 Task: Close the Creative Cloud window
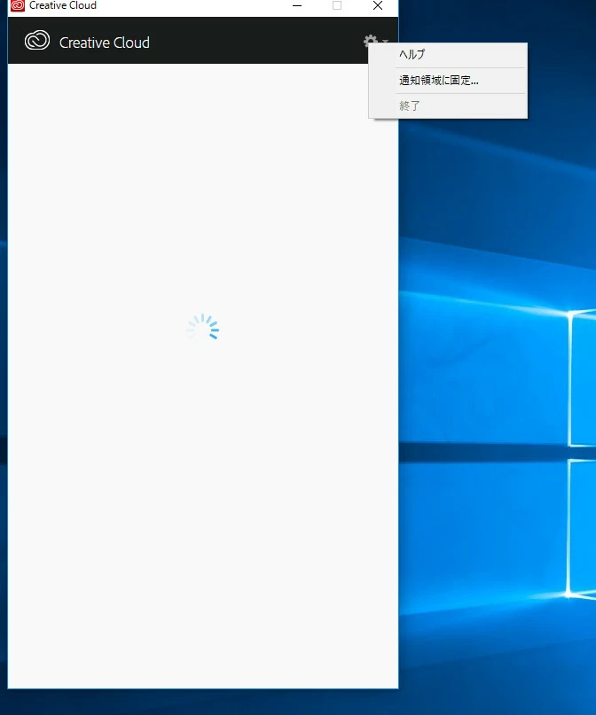point(378,5)
